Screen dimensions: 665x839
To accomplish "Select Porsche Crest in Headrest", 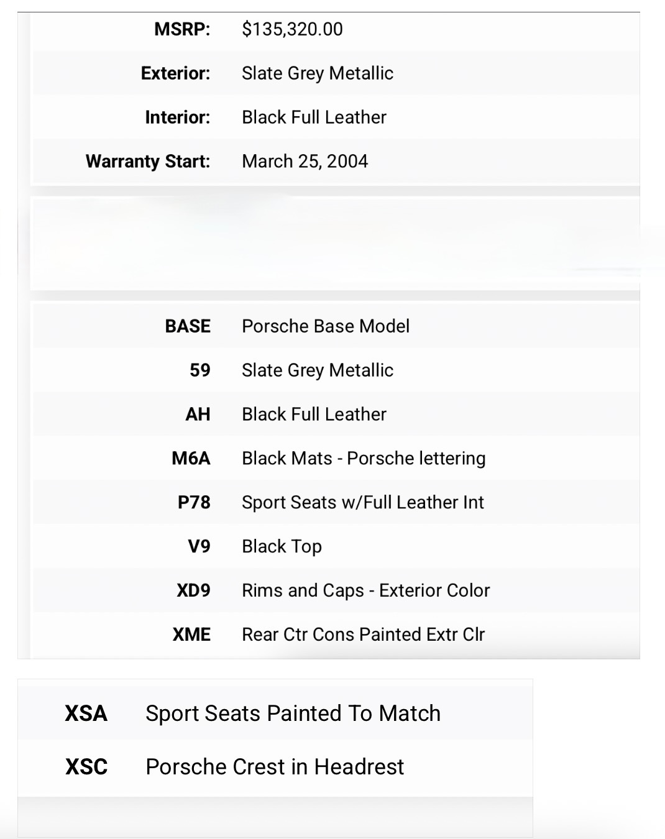I will click(x=275, y=767).
